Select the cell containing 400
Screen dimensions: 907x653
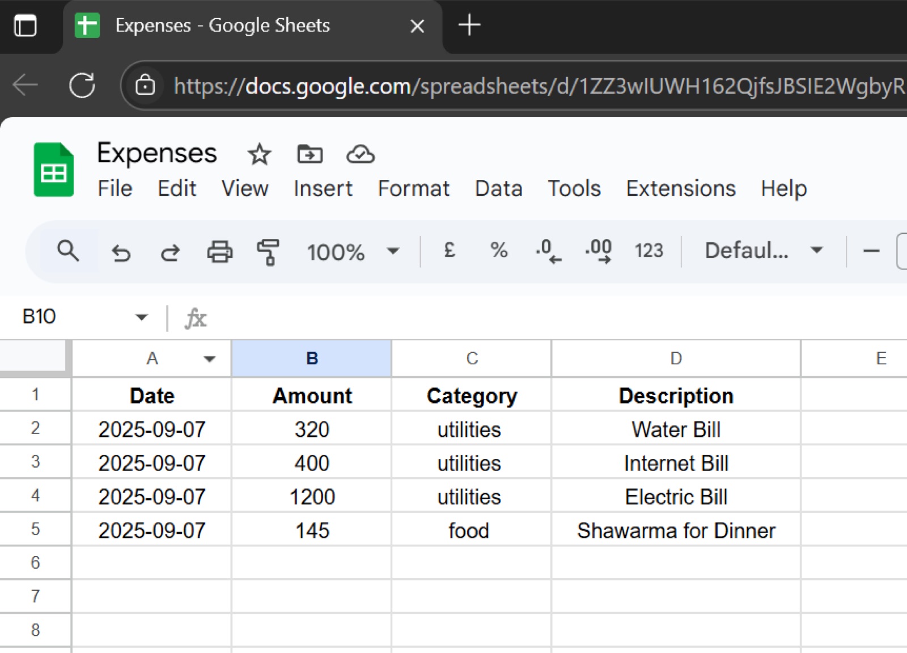pos(312,462)
